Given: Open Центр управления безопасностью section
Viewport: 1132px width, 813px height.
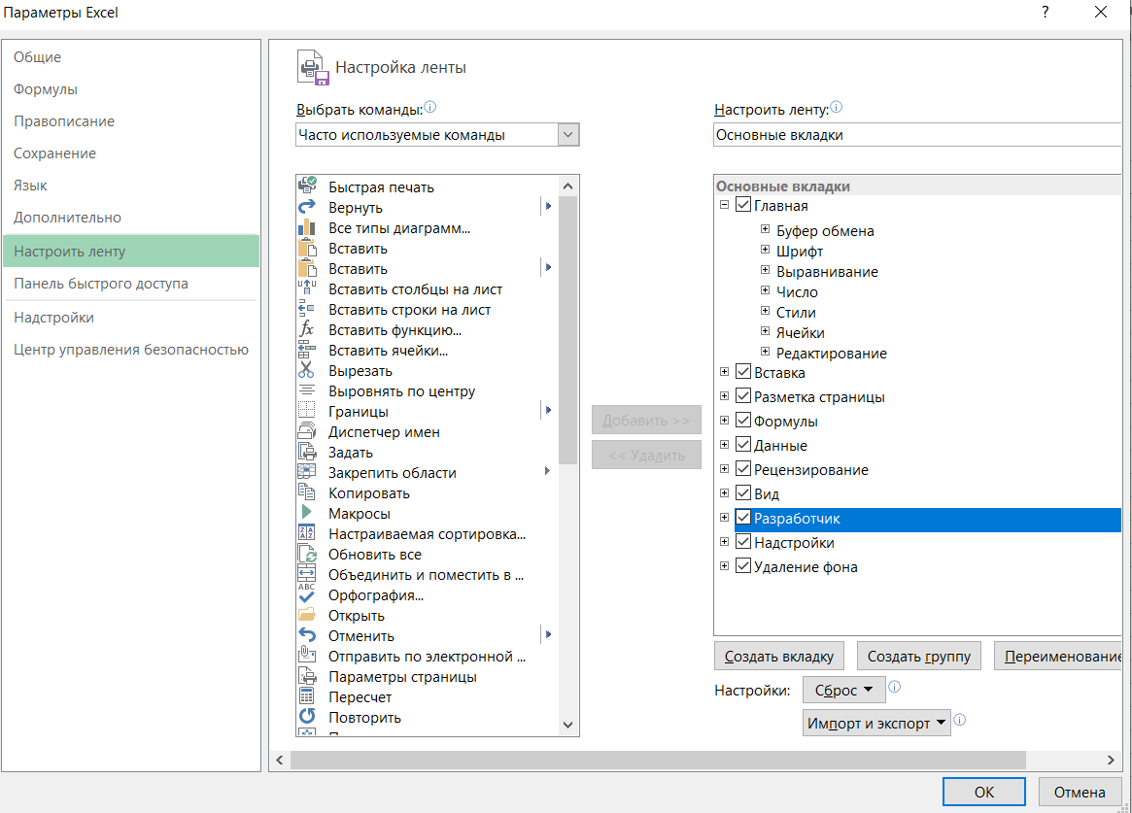Looking at the screenshot, I should (x=131, y=349).
